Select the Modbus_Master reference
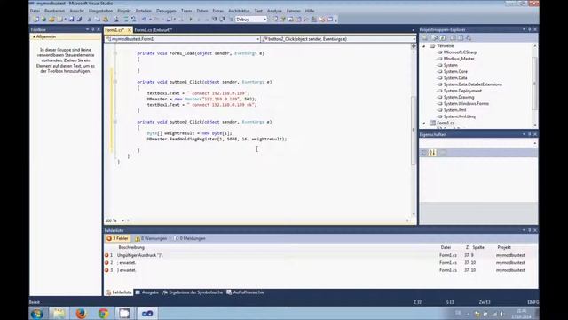Screen dimensions: 568x320 459,59
